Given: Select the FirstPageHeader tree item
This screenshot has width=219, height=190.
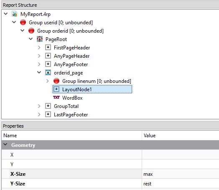Looking at the screenshot, I should (72, 48).
